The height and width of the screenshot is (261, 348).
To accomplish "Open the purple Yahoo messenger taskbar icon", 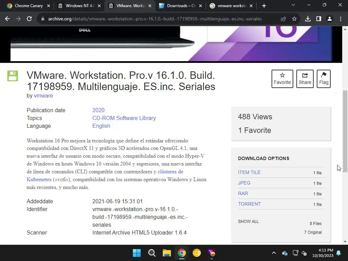I will tap(211, 253).
